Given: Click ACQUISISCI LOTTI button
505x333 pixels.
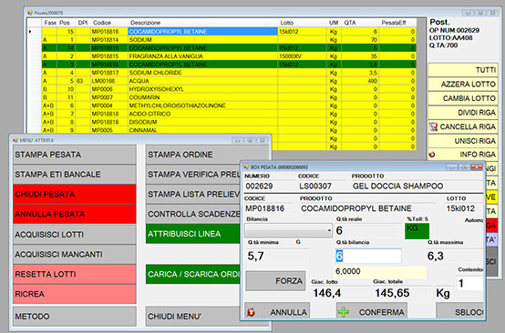Looking at the screenshot, I should point(75,235).
